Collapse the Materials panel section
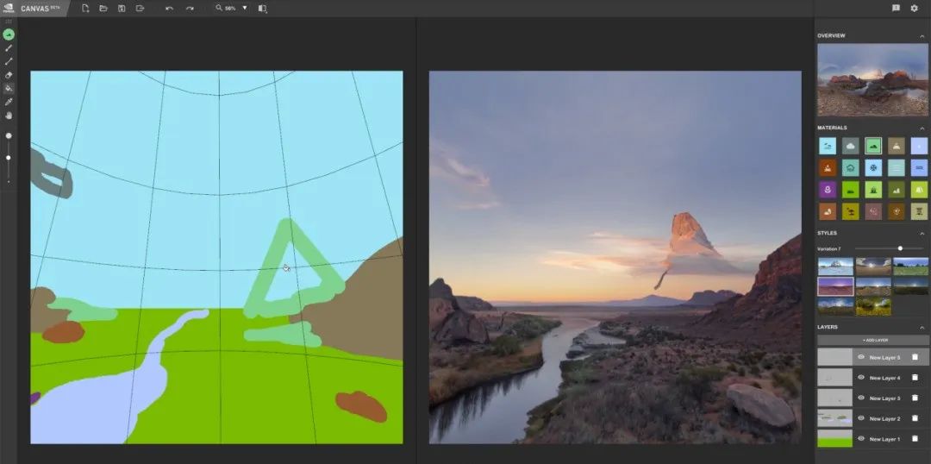 click(x=922, y=128)
